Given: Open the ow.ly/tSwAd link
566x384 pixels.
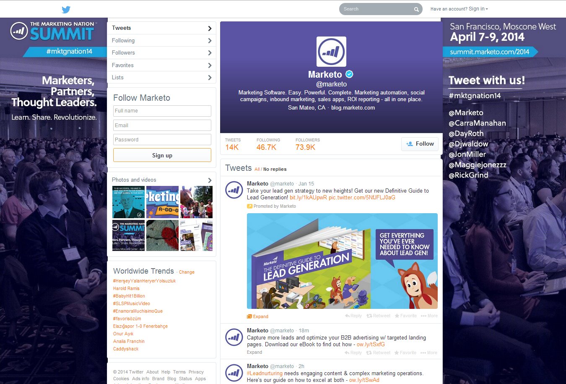Looking at the screenshot, I should pos(364,380).
